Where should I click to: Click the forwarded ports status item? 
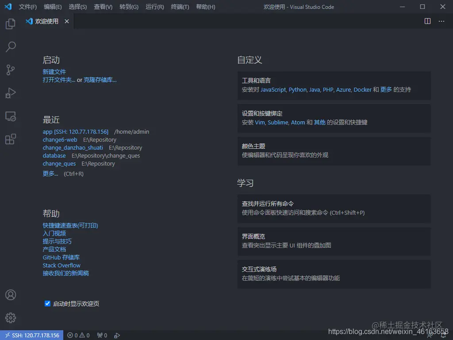pos(102,336)
